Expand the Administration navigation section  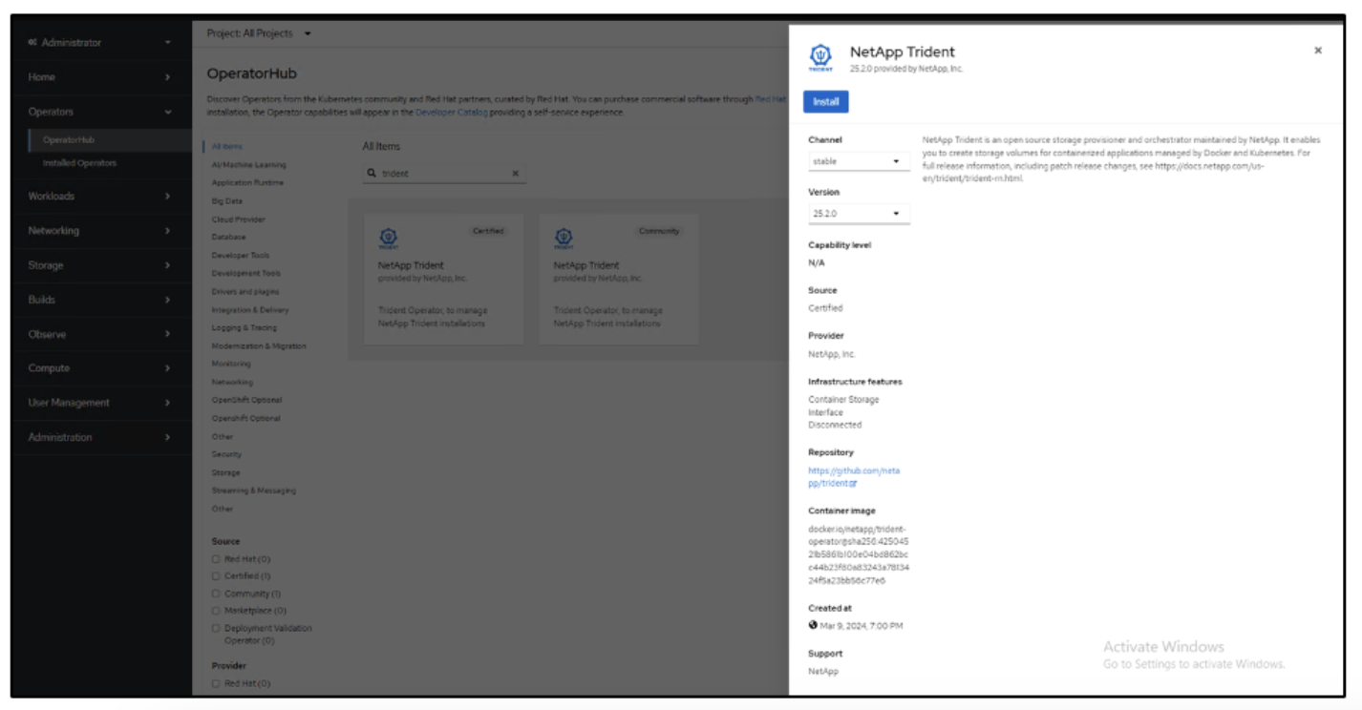100,437
